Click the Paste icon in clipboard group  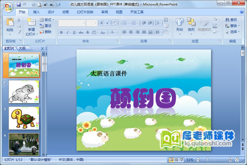[x=10, y=22]
